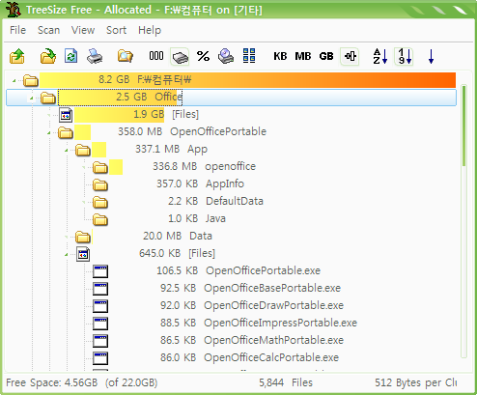This screenshot has width=477, height=395.
Task: Expand the Data folder node
Action: 67,237
